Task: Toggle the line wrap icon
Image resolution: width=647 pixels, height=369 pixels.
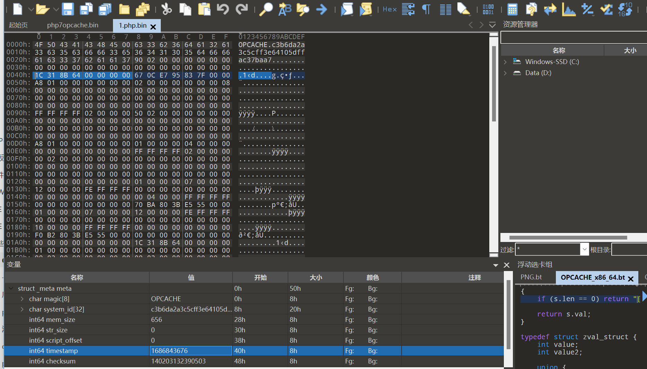Action: (x=408, y=9)
